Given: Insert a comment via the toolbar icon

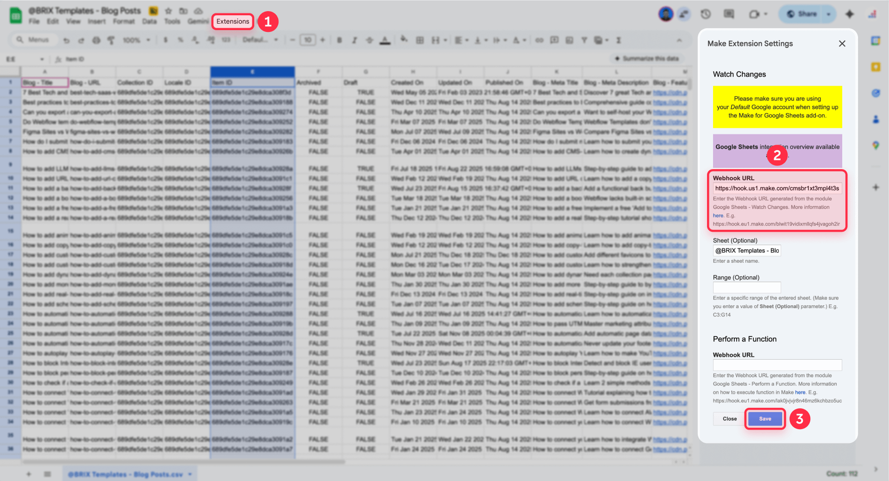Looking at the screenshot, I should 554,40.
